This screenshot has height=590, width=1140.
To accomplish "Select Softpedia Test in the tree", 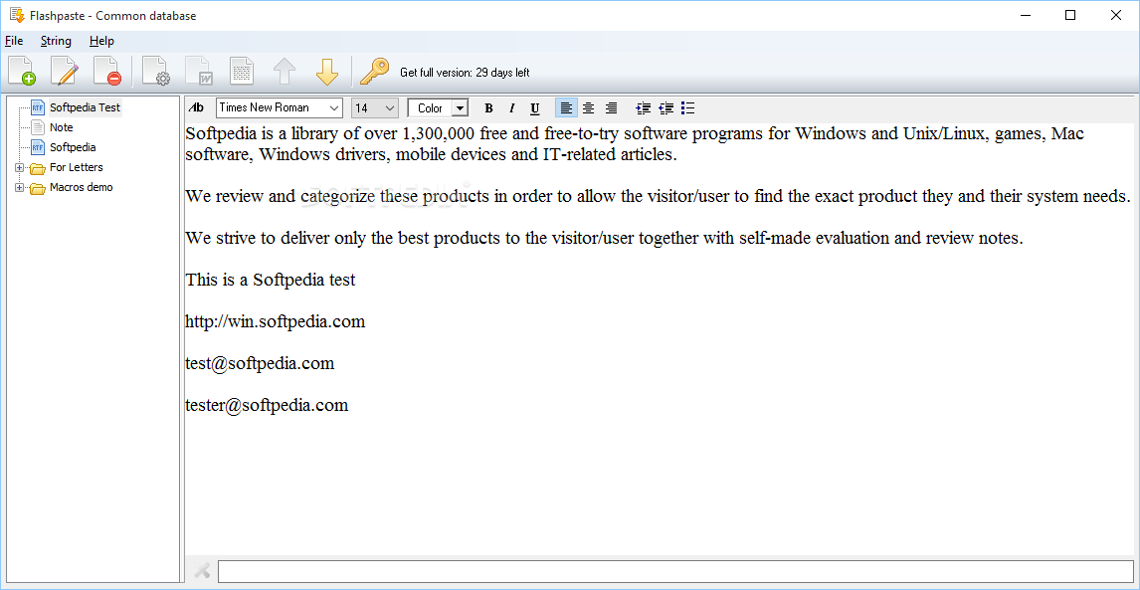I will point(86,107).
